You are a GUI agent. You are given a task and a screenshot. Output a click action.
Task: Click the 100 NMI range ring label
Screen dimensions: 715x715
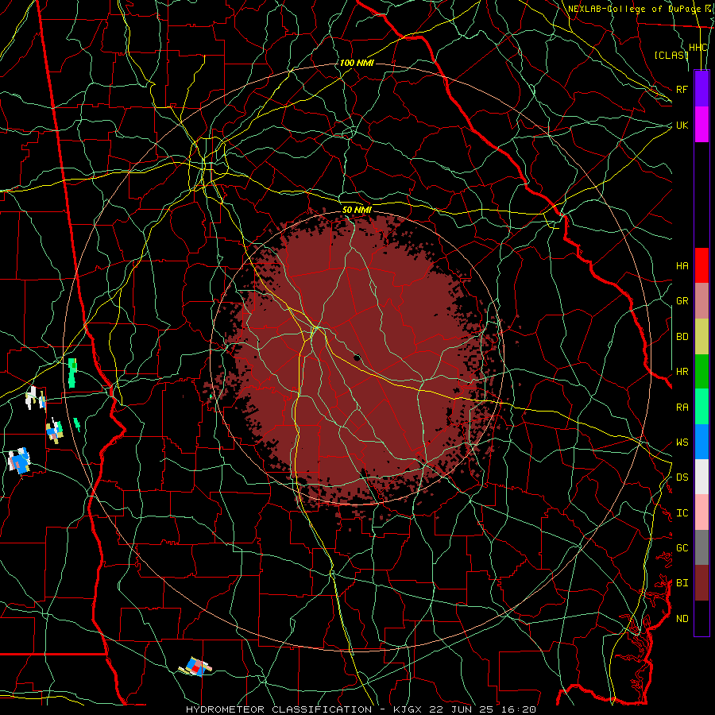tap(357, 63)
